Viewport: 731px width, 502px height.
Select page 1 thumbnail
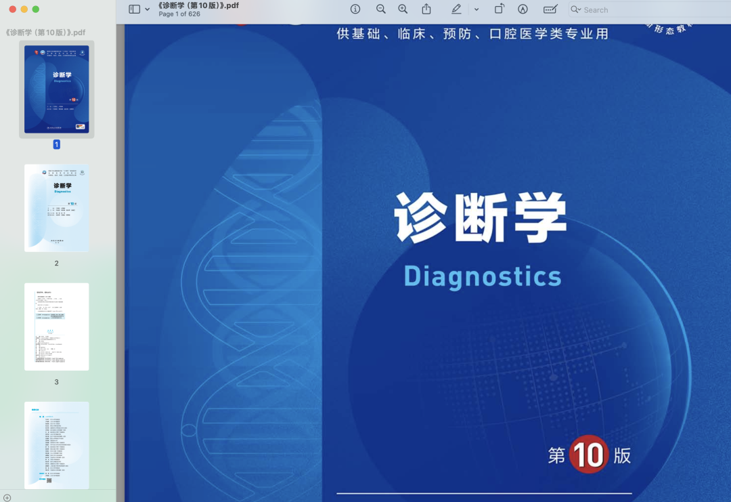(56, 89)
